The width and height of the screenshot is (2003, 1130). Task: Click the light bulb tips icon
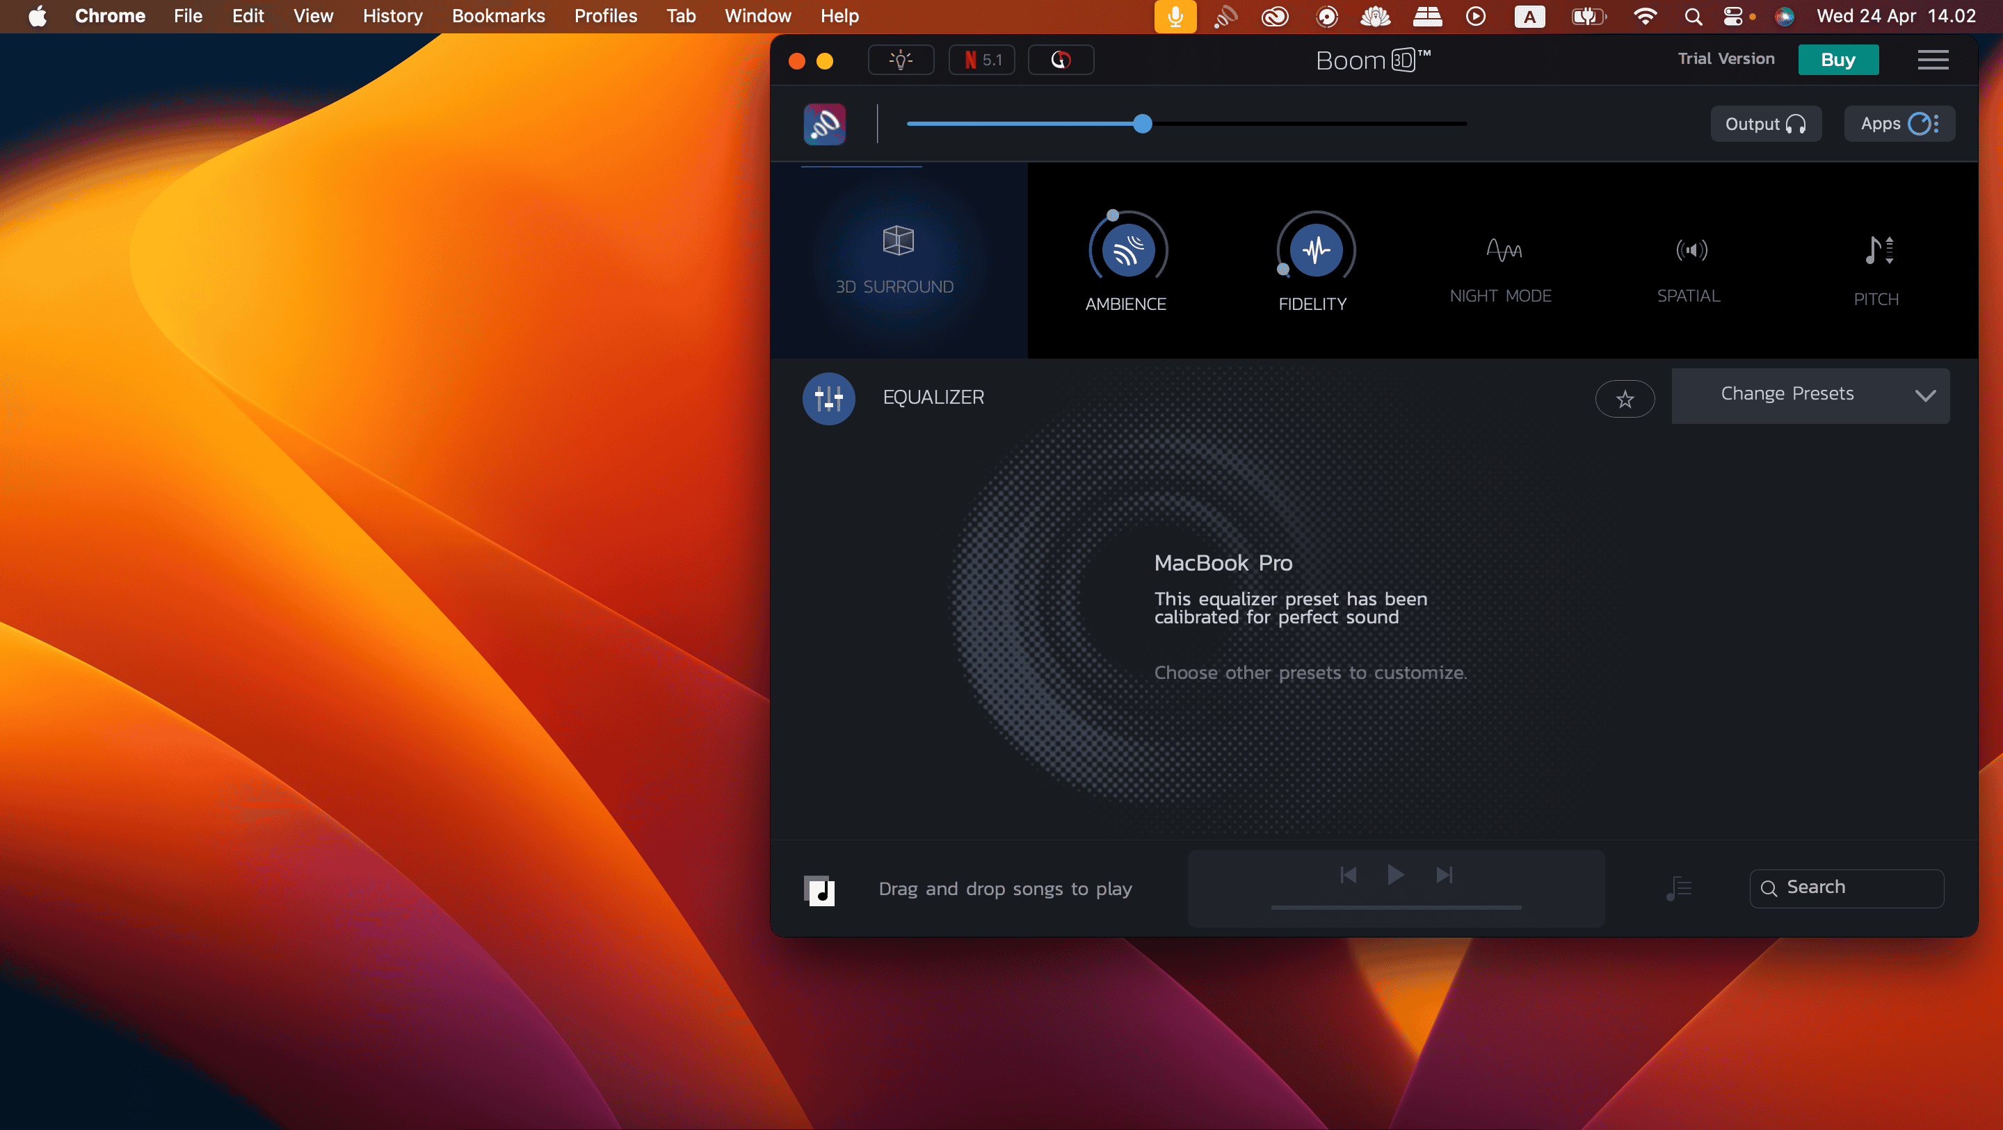pyautogui.click(x=901, y=60)
